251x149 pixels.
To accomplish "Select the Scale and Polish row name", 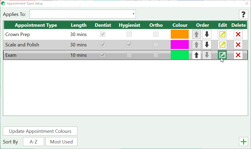I will [x=22, y=45].
